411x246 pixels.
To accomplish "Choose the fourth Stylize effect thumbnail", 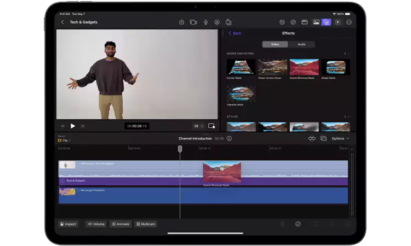I will tap(335, 127).
